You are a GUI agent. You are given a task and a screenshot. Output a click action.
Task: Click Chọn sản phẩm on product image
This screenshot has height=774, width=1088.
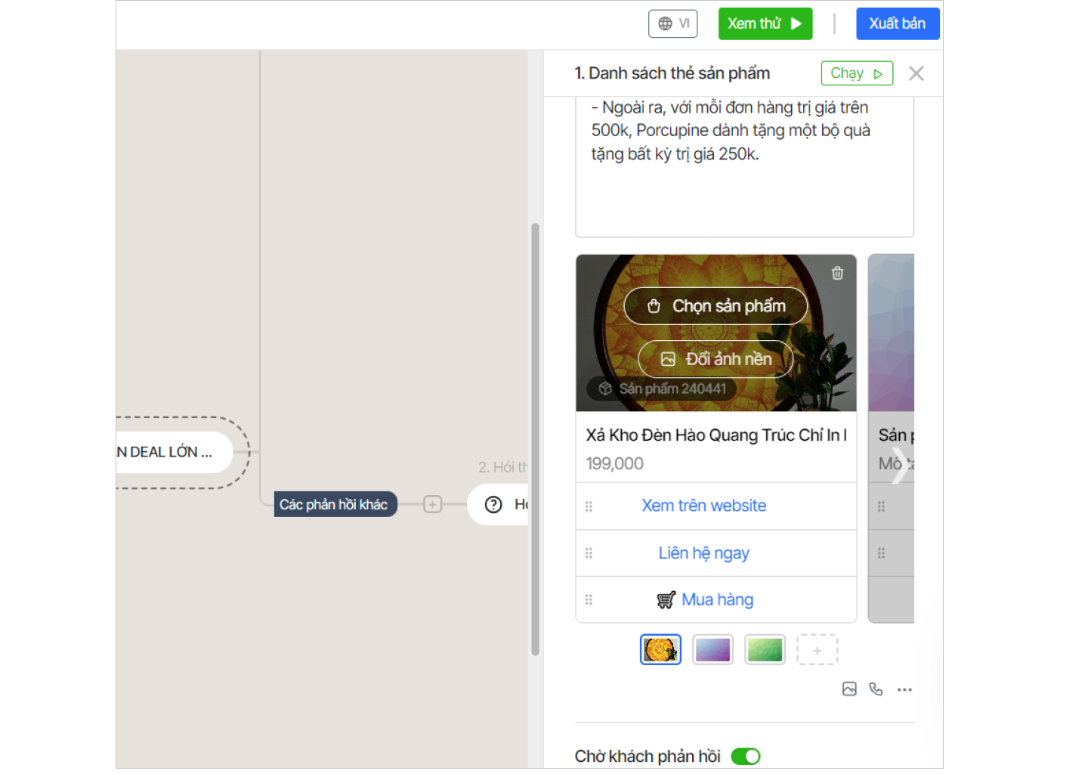coord(716,306)
